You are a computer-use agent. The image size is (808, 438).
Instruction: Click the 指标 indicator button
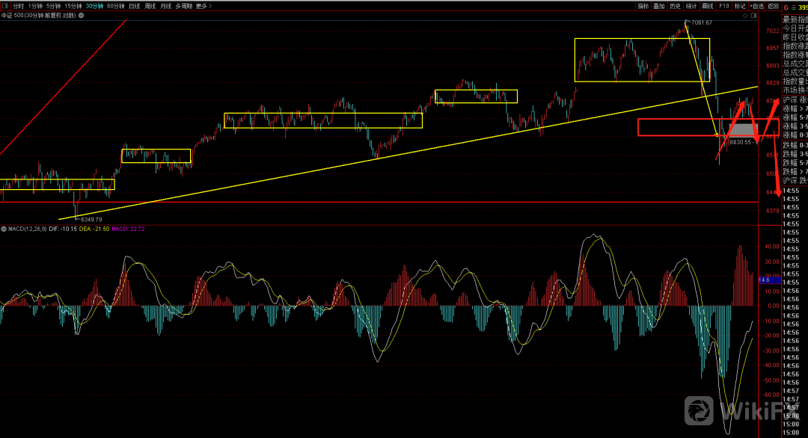tap(643, 5)
